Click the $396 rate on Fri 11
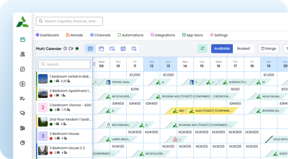Viewport: 288px width, 159px height. pyautogui.click(x=135, y=89)
